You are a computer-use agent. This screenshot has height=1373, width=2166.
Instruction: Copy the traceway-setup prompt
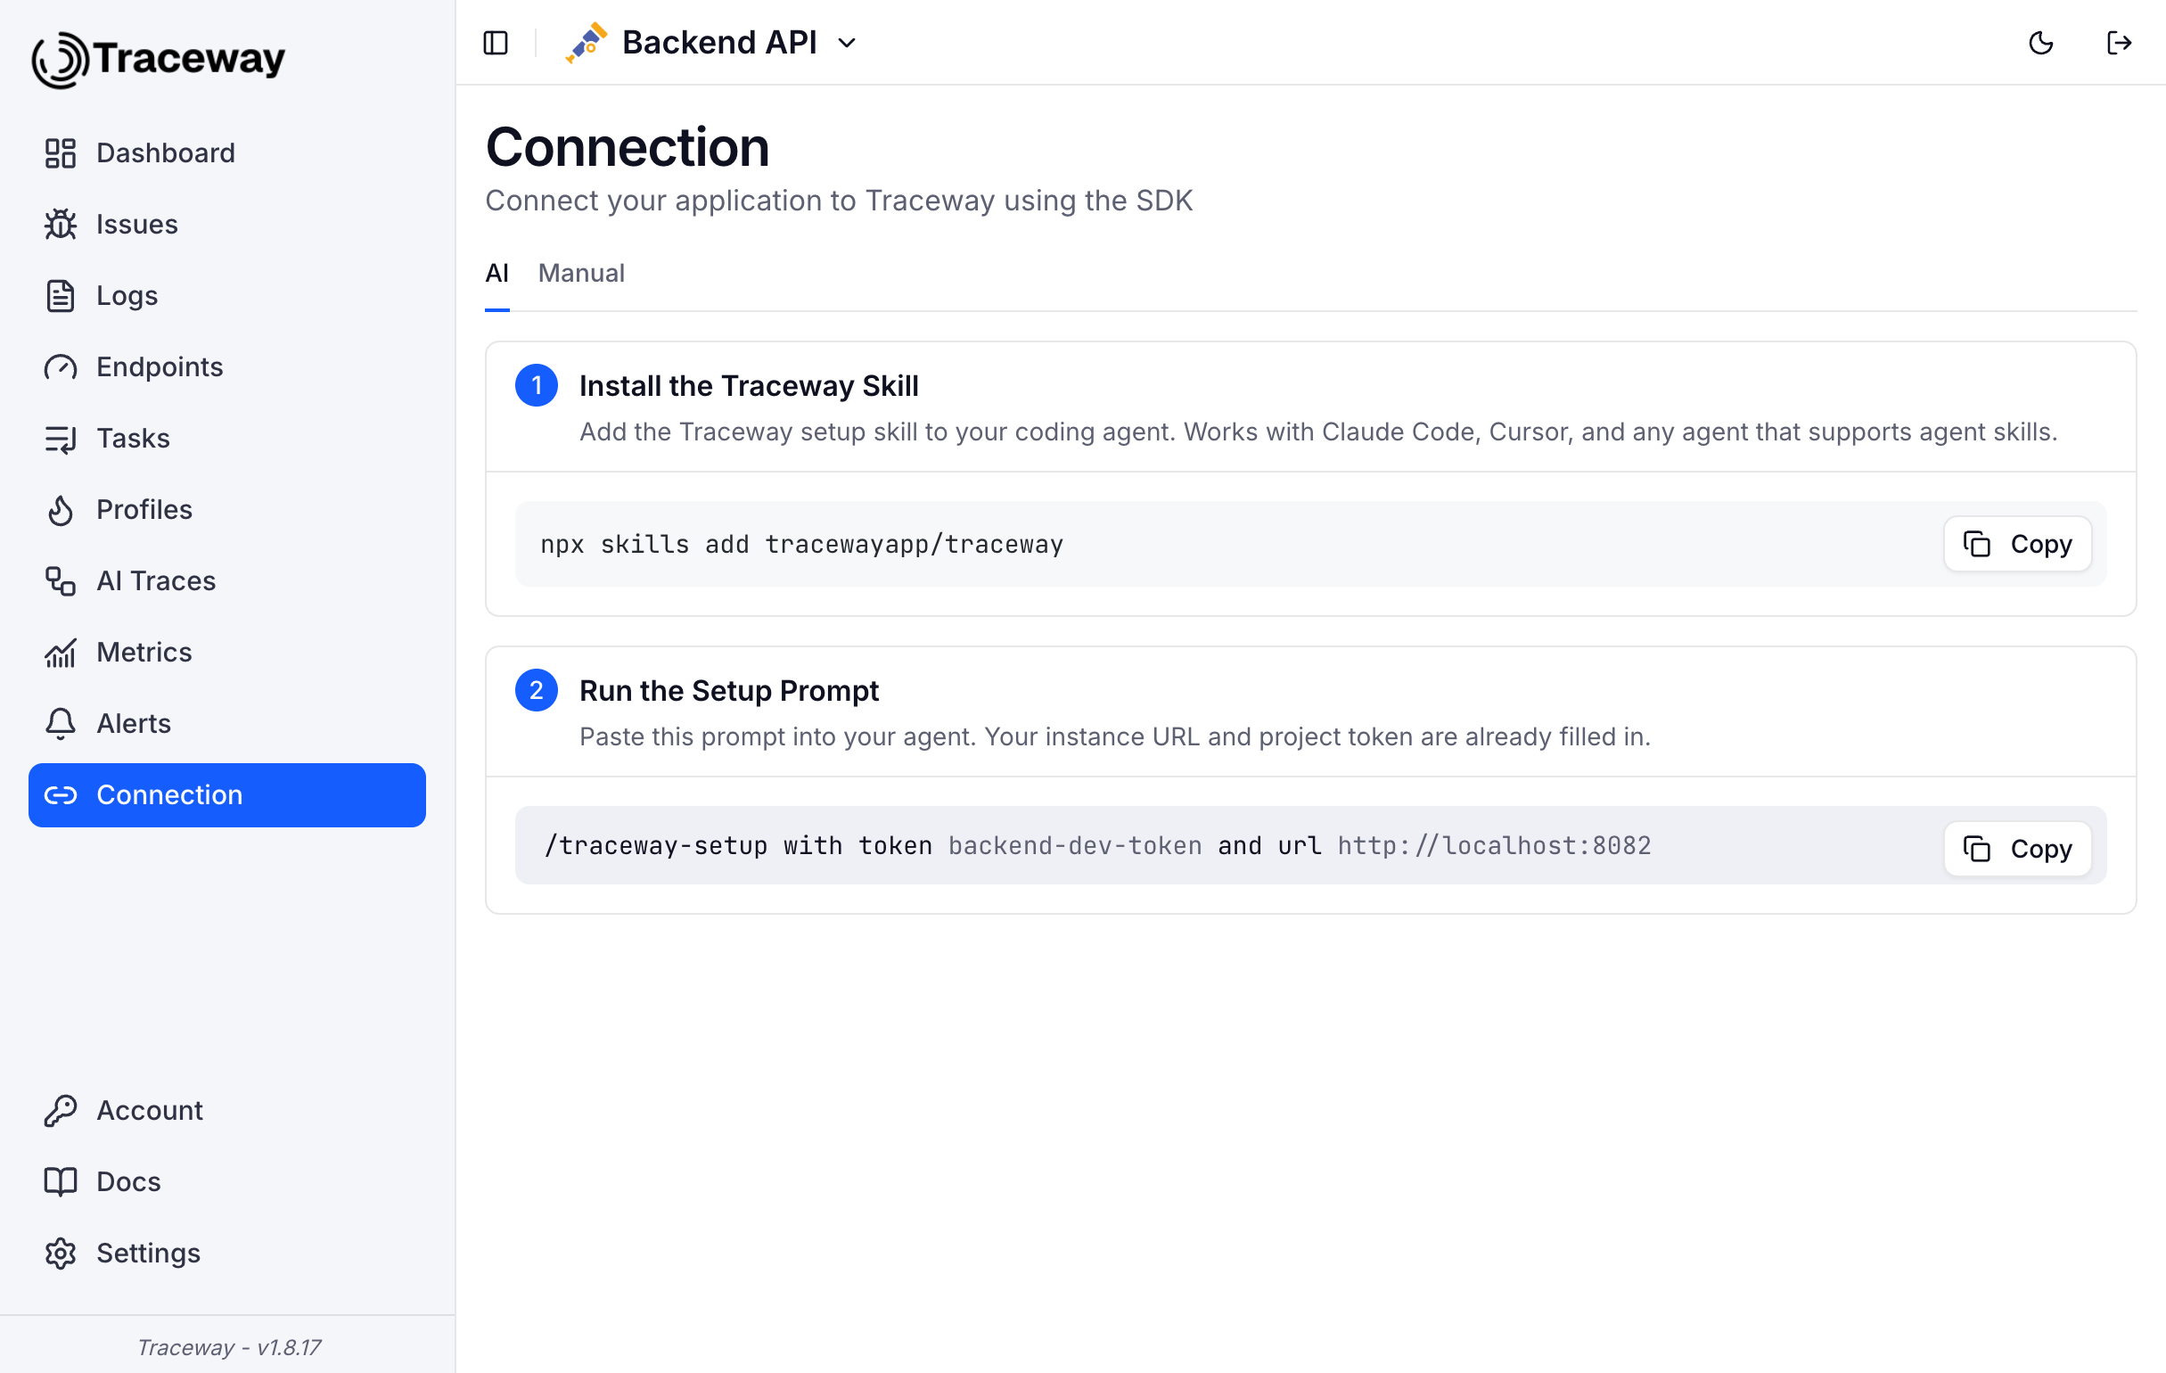click(2016, 849)
